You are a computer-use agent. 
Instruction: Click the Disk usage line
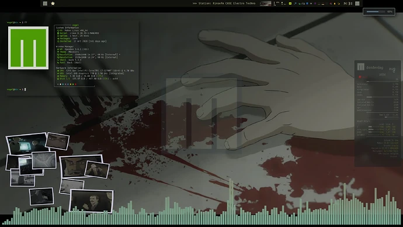tap(88, 79)
